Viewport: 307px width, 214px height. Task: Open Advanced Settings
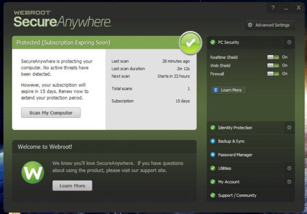pyautogui.click(x=269, y=25)
